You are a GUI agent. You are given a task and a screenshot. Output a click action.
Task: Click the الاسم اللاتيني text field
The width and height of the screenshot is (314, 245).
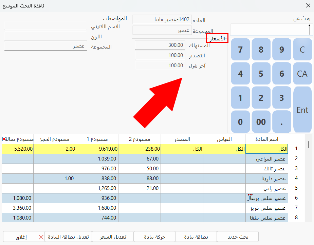(45, 26)
